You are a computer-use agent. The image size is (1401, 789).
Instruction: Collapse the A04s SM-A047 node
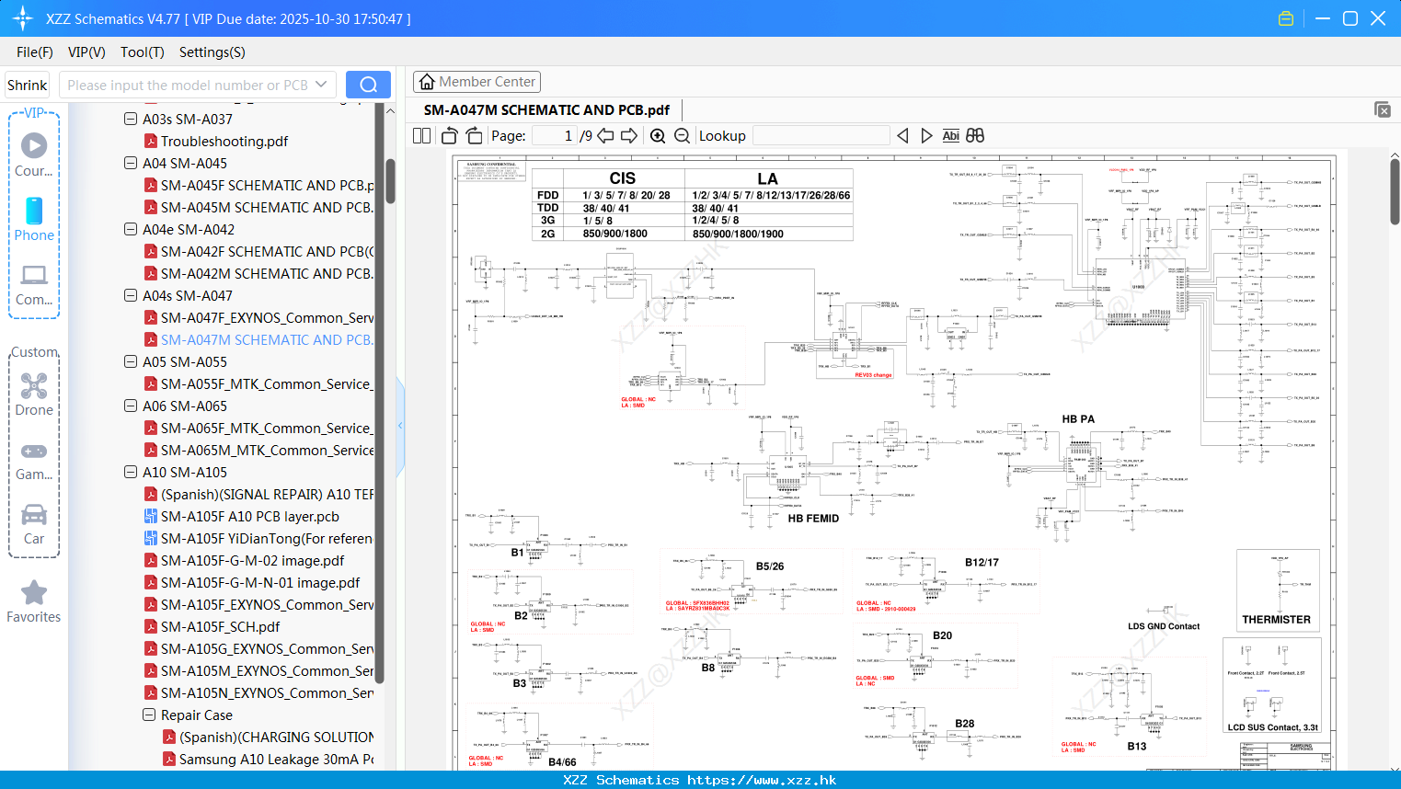pos(131,295)
